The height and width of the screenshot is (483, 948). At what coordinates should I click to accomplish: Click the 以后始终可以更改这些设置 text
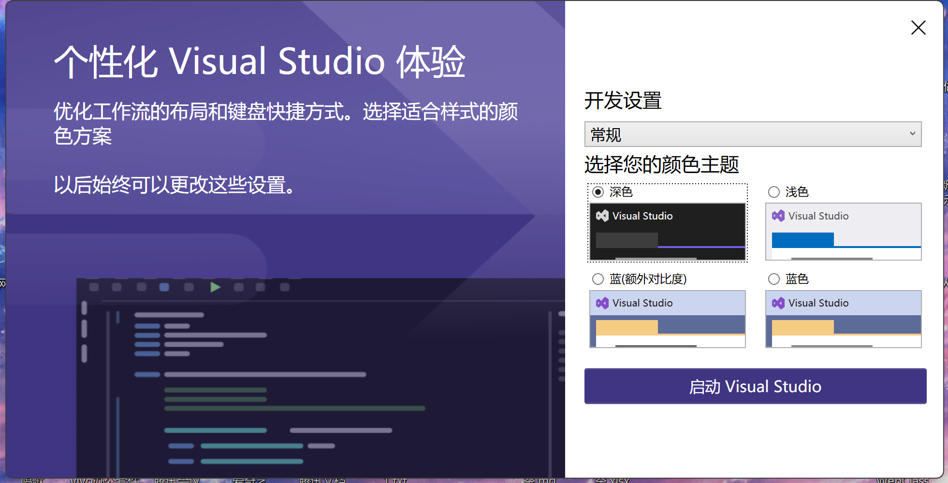(175, 185)
